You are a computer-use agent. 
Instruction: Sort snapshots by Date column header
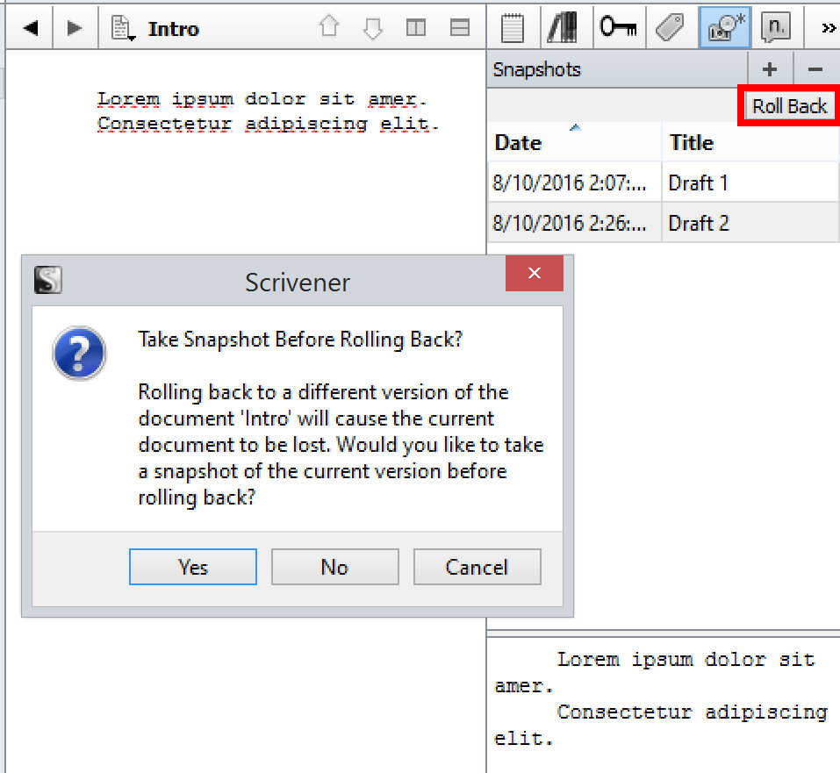[574, 142]
